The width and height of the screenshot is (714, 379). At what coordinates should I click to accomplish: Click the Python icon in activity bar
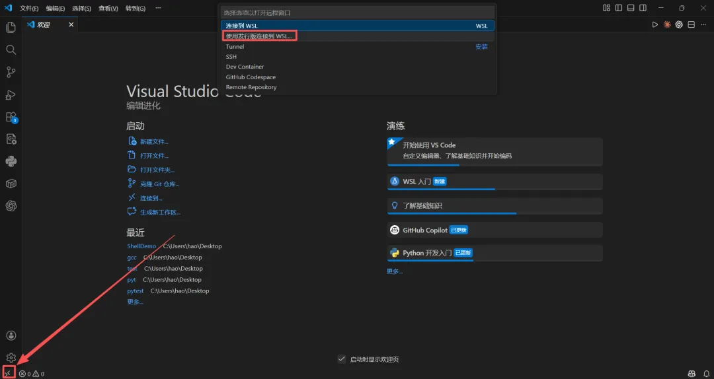click(x=11, y=161)
